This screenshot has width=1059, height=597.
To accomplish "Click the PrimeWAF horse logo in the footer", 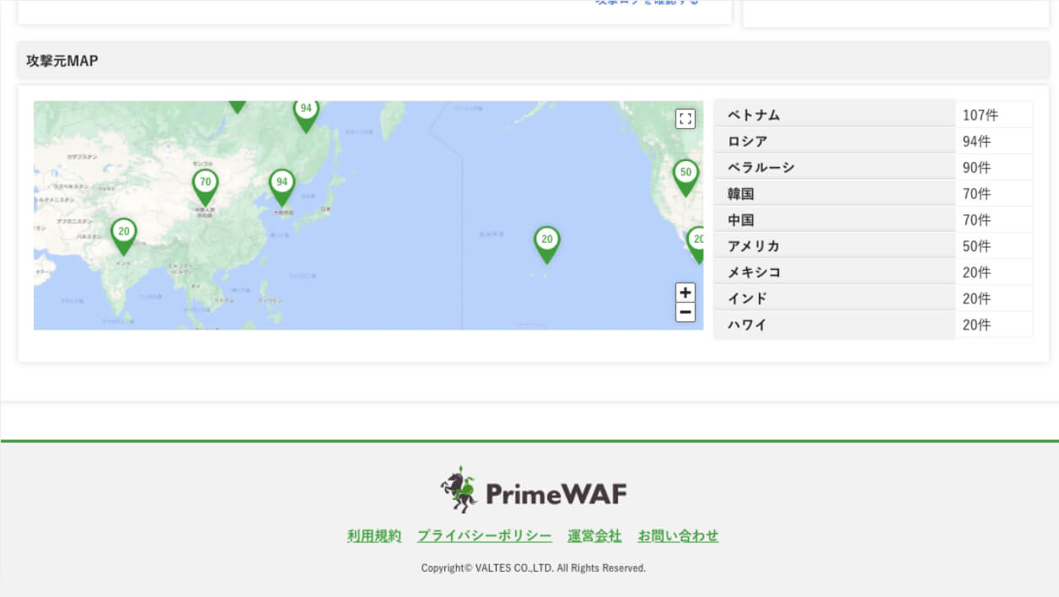I will 458,489.
